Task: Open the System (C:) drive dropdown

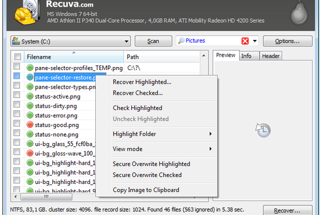Action: point(127,42)
